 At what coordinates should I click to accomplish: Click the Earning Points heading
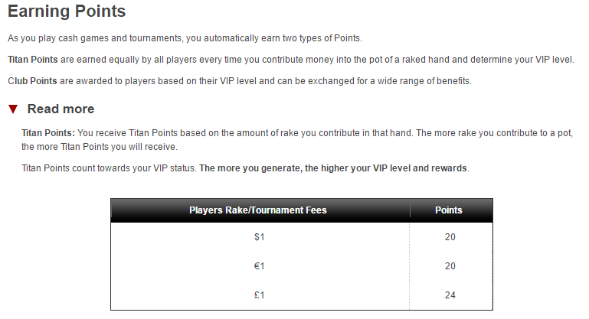coord(67,11)
